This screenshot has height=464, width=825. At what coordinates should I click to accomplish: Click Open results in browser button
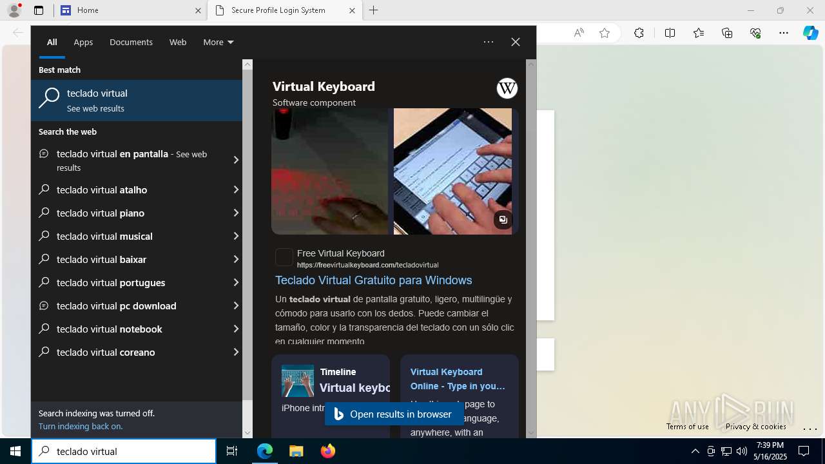(394, 414)
